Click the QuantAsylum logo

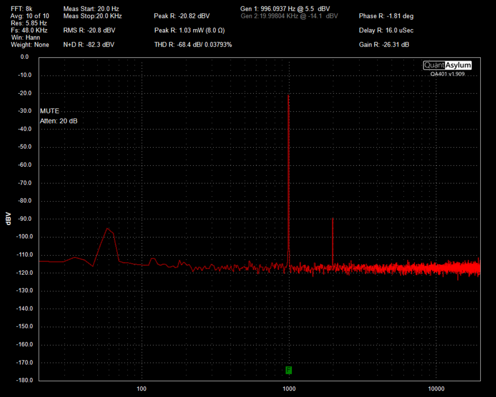pos(447,65)
